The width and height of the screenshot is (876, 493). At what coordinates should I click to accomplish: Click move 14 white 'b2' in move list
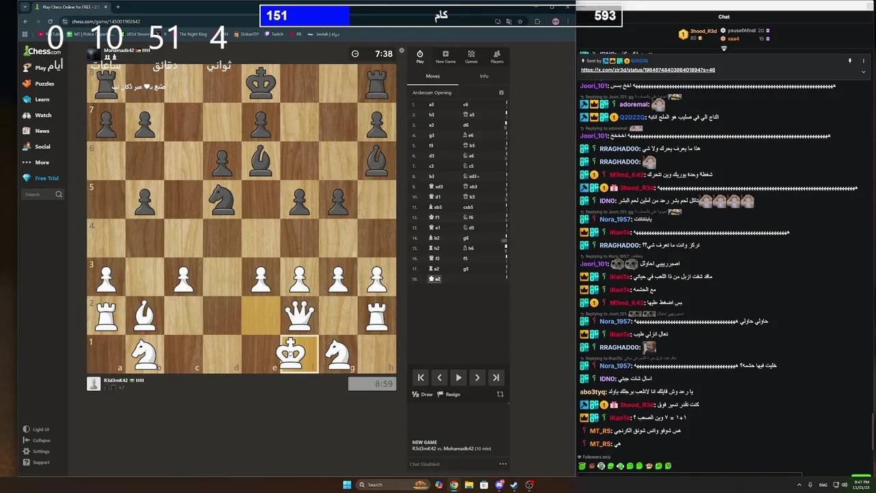pyautogui.click(x=435, y=238)
